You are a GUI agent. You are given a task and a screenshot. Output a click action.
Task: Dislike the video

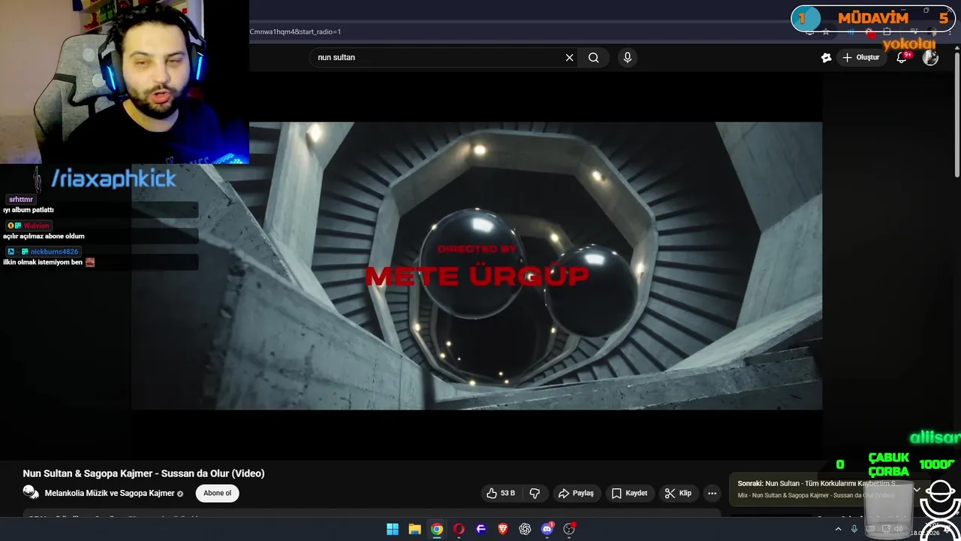(x=535, y=494)
